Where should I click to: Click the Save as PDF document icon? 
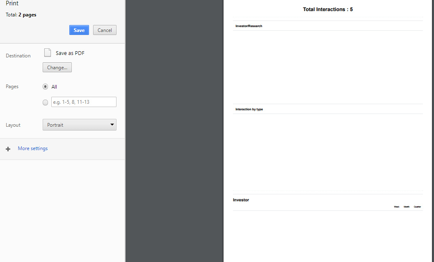47,52
